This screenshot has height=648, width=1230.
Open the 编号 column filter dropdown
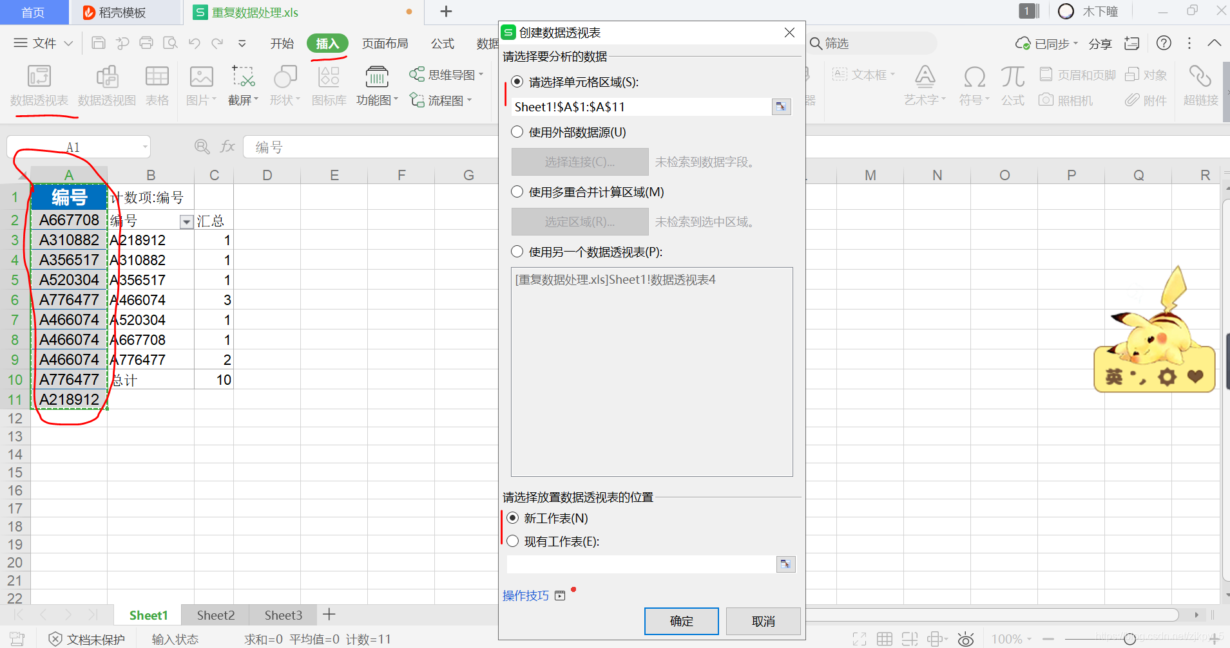186,221
